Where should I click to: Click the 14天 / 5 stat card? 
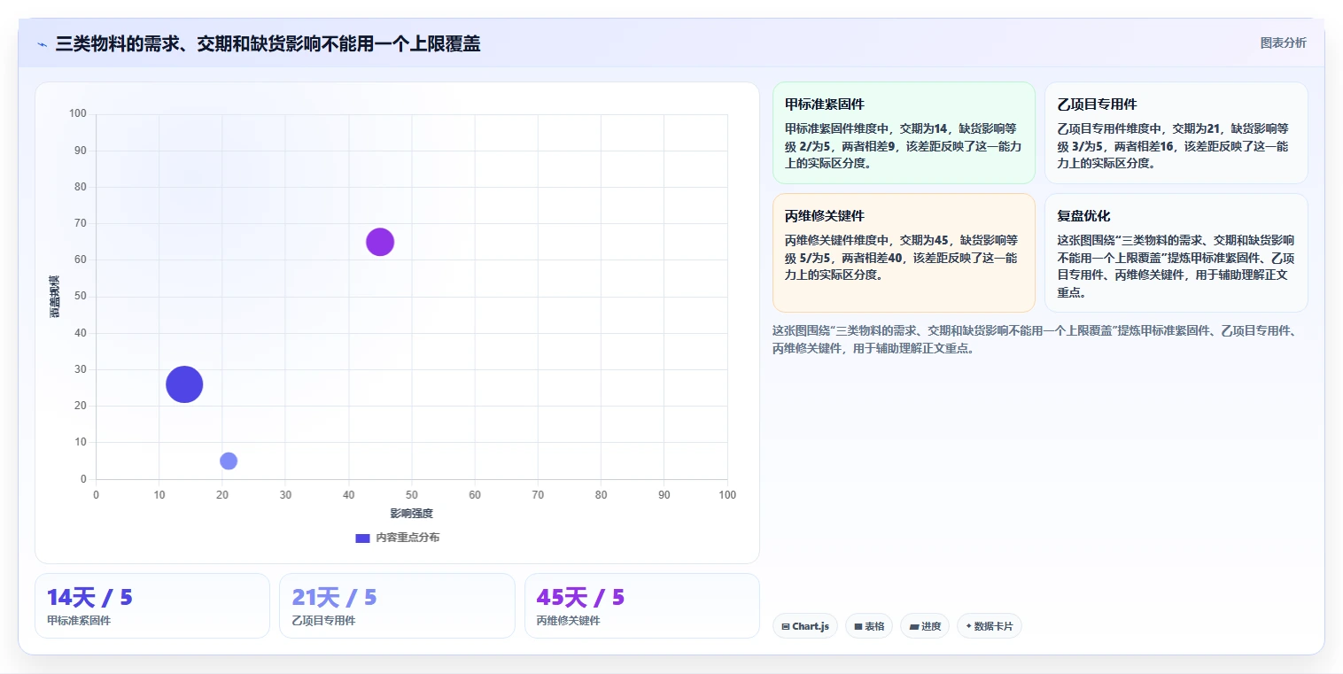tap(151, 606)
